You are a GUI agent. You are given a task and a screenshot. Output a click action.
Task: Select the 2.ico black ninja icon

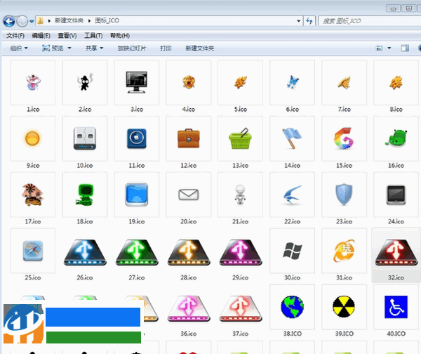(85, 82)
